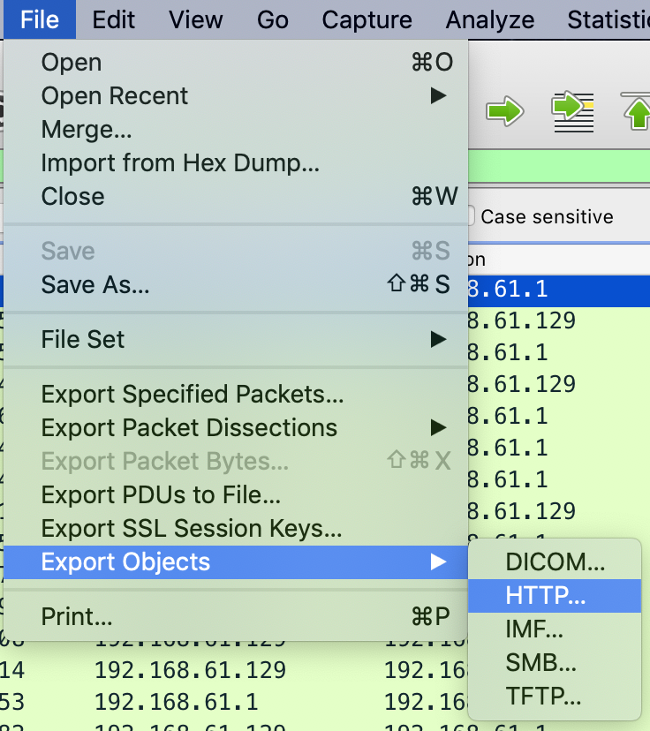Select TFTP... from the submenu
Screen dimensions: 650x731
(544, 697)
